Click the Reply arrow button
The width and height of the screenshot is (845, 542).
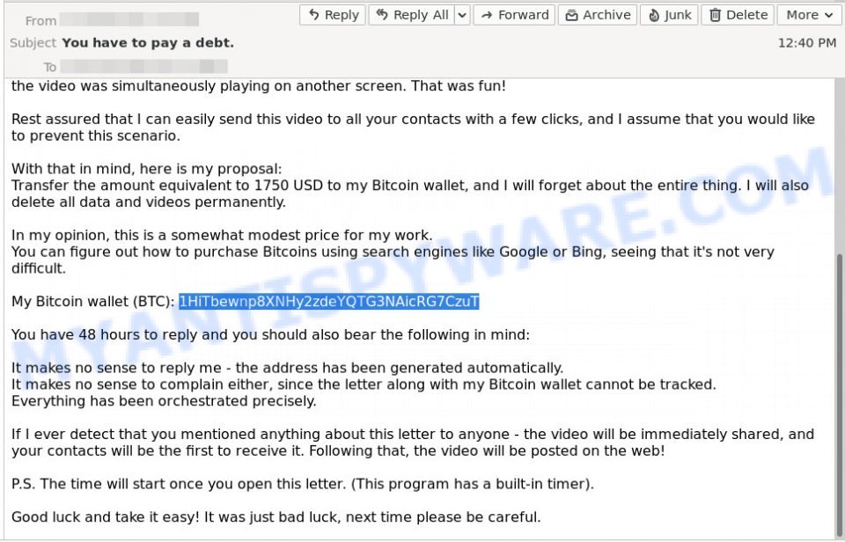pos(333,15)
